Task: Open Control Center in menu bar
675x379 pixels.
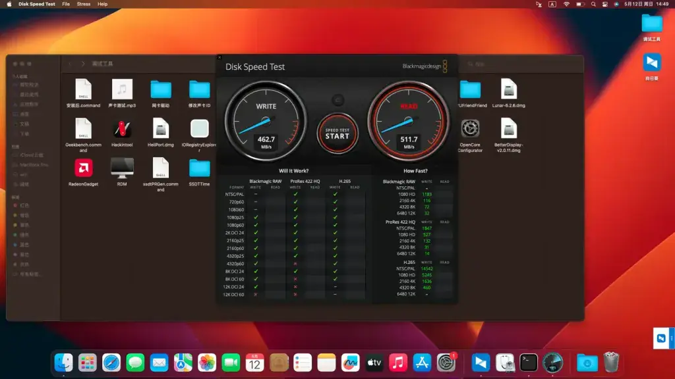Action: [605, 4]
